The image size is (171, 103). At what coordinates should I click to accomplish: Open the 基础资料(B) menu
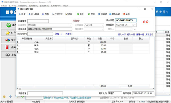(x=44, y=6)
